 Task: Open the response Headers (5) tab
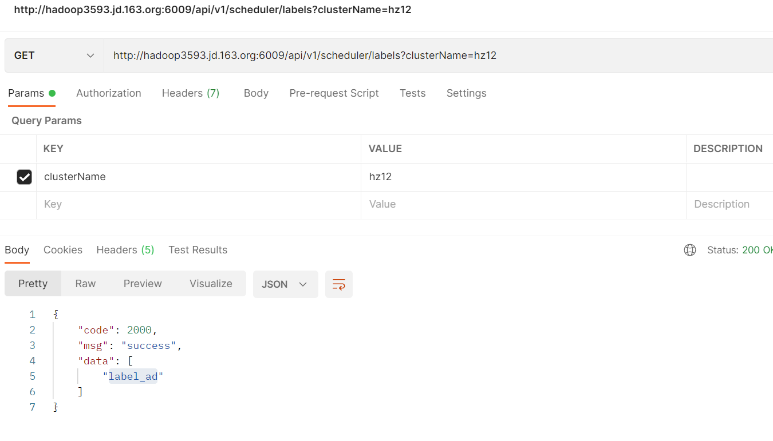(x=125, y=250)
